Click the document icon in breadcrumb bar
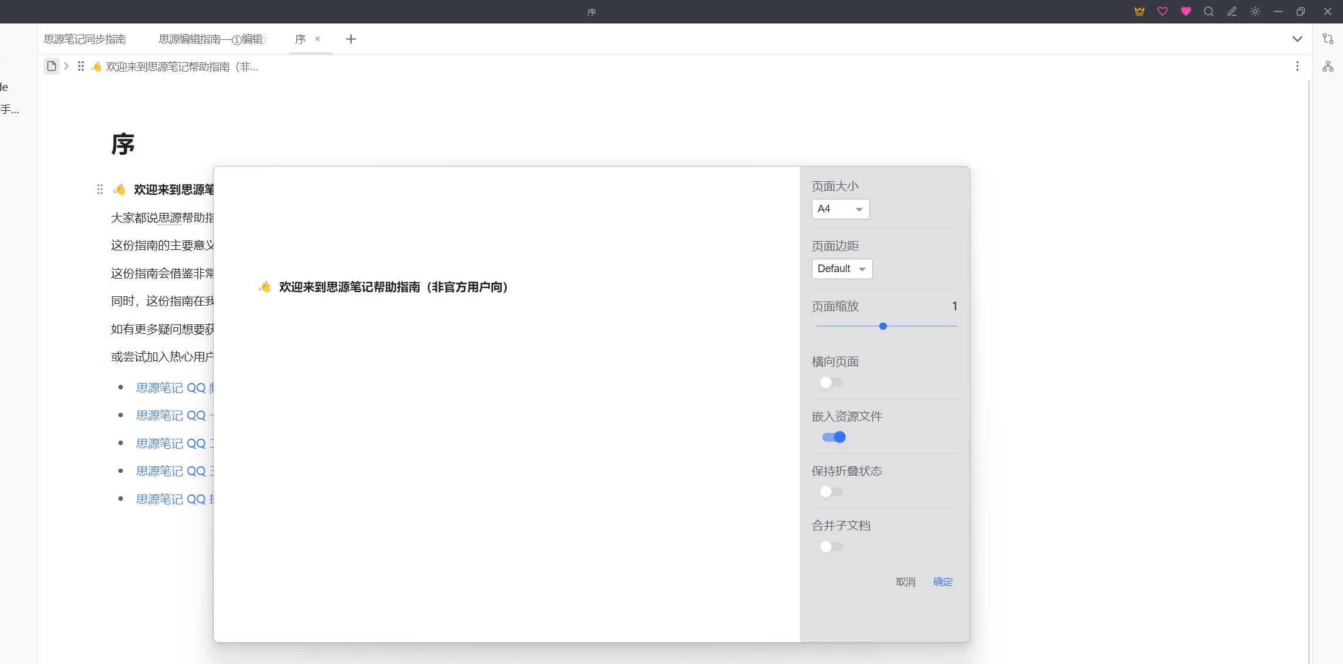This screenshot has width=1343, height=664. 52,66
